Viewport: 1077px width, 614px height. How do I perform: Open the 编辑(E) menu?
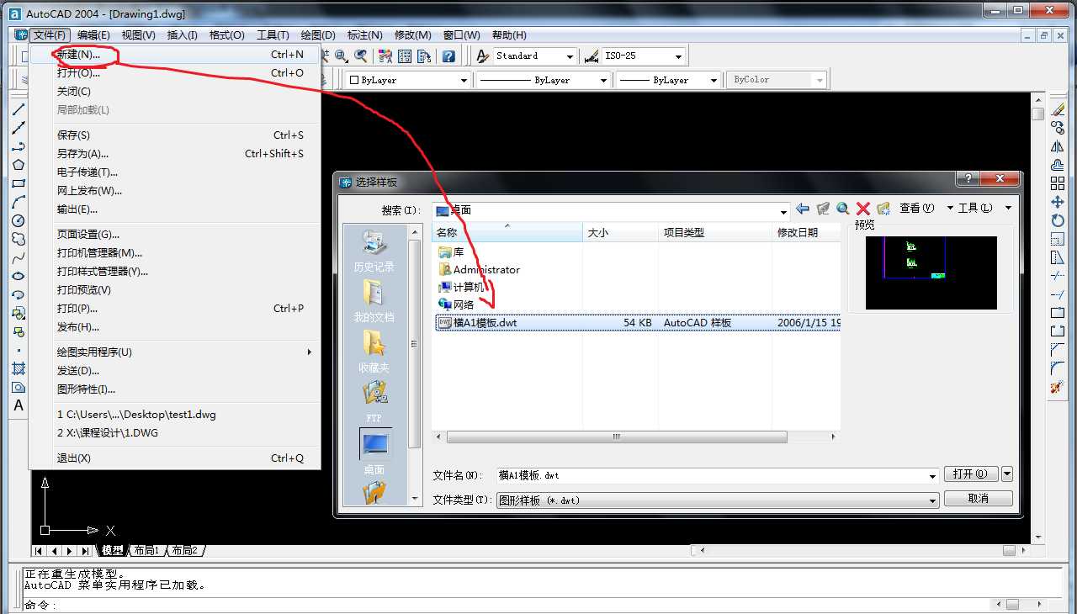[x=93, y=35]
